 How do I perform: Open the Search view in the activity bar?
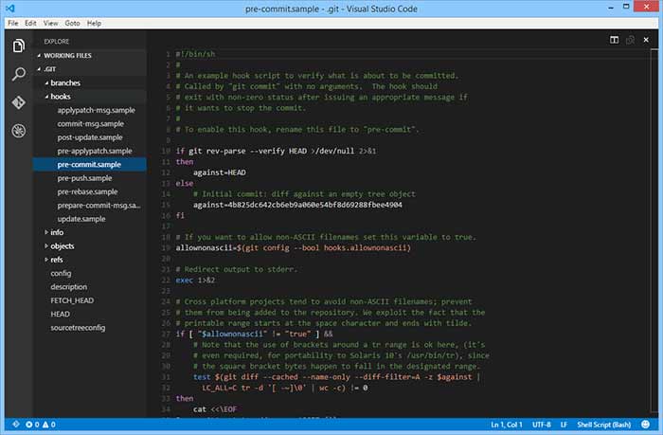tap(18, 74)
